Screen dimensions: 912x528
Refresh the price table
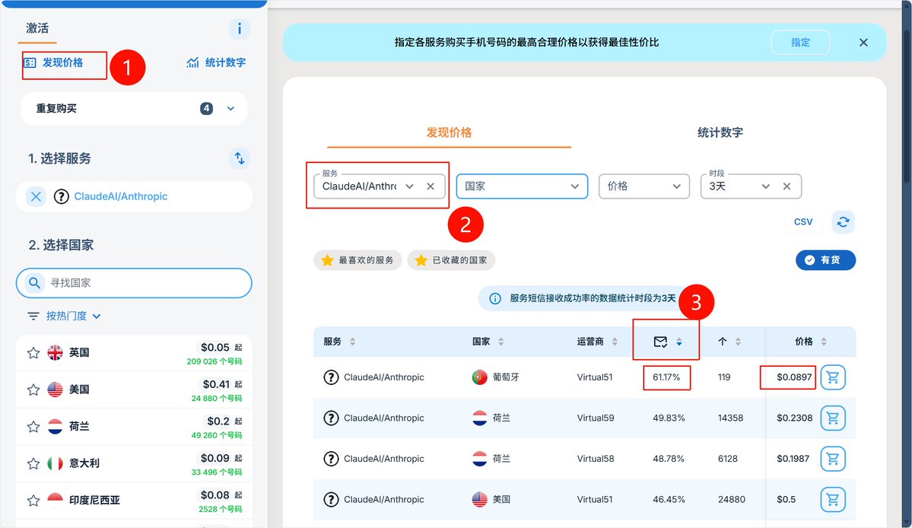click(x=843, y=222)
